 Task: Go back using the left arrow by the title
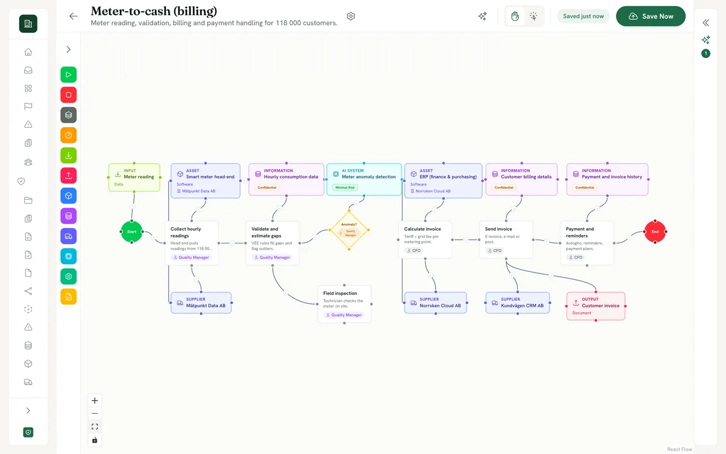(73, 16)
